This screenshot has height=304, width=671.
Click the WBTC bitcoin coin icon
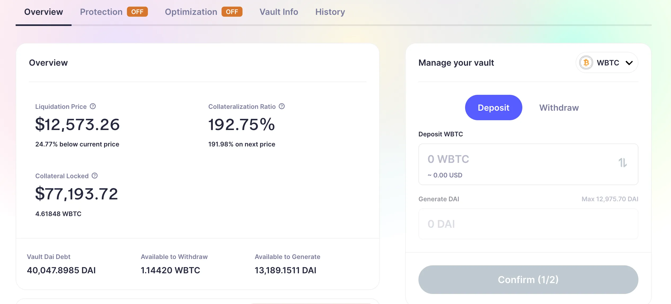(x=586, y=63)
